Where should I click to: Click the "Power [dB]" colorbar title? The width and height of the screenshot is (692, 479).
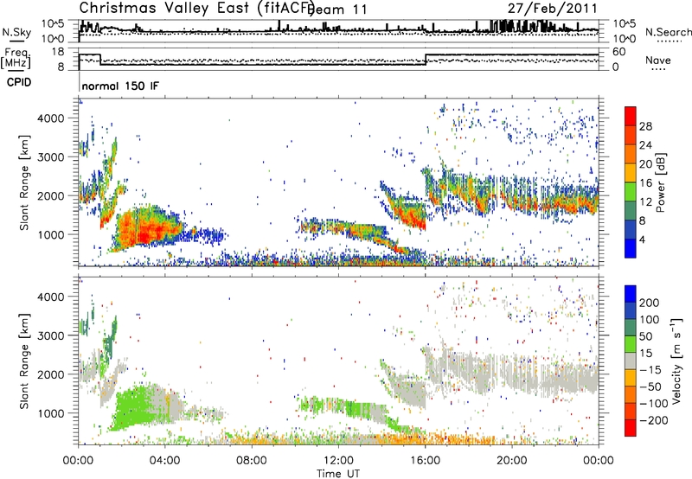660,182
